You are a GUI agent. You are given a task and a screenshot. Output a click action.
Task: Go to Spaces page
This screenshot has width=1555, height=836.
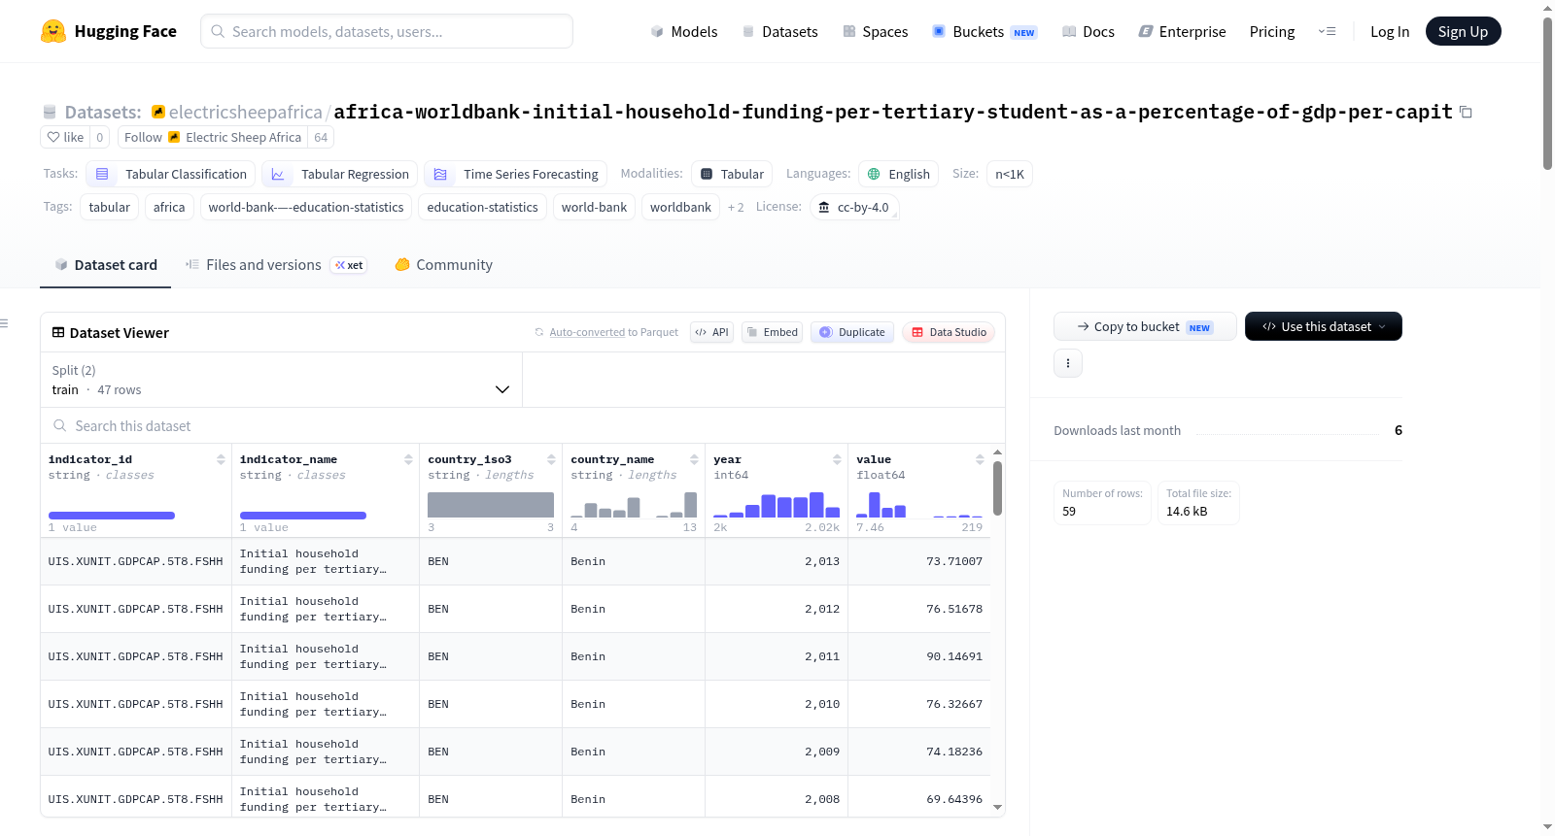point(876,32)
